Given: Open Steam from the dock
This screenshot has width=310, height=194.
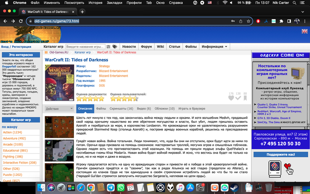Looking at the screenshot, I should [x=234, y=187].
